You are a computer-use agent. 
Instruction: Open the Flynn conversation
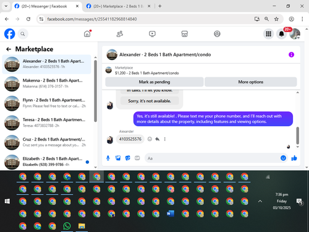coord(46,103)
